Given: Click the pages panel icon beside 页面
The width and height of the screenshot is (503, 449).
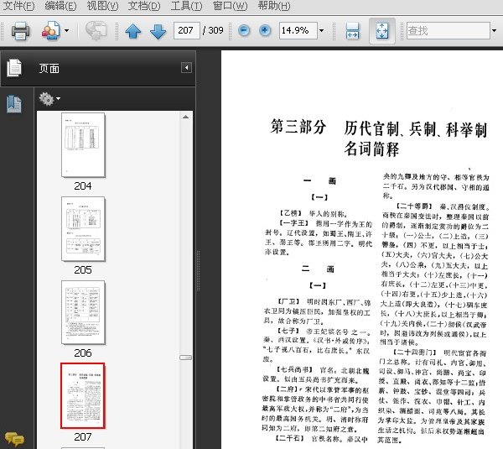Looking at the screenshot, I should (14, 68).
